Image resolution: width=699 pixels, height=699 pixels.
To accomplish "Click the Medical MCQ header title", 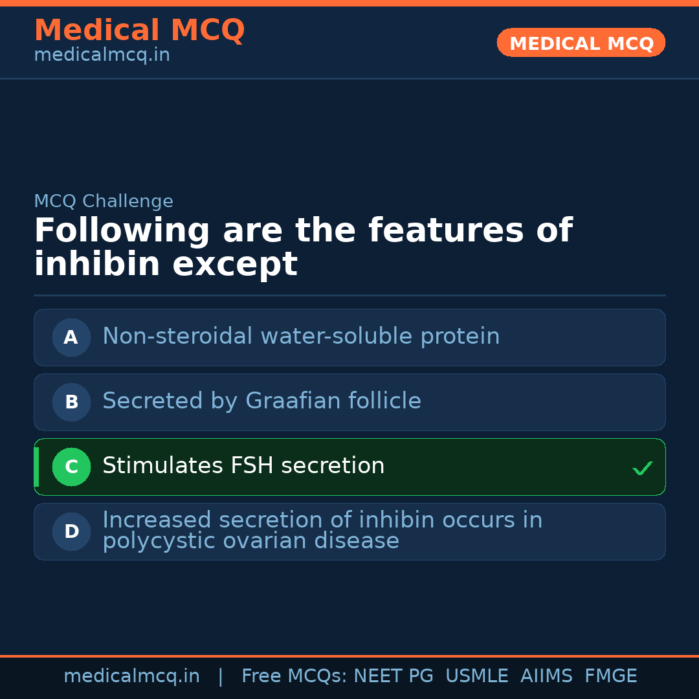I will (139, 30).
